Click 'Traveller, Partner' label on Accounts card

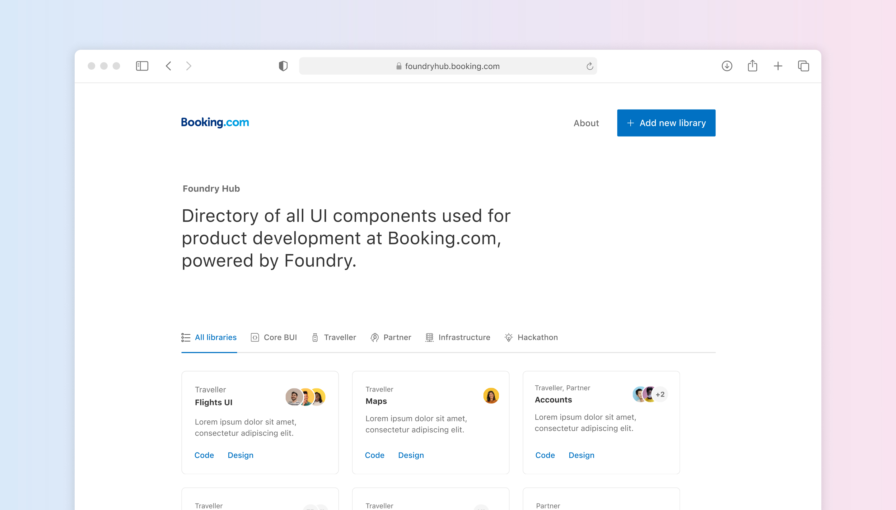coord(562,388)
